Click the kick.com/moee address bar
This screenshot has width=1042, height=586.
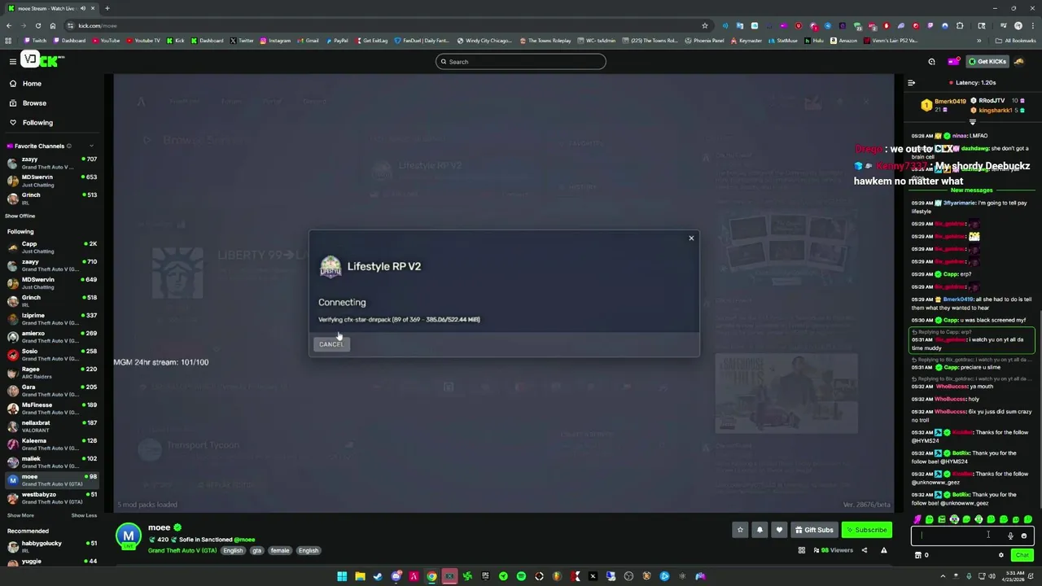pos(383,25)
